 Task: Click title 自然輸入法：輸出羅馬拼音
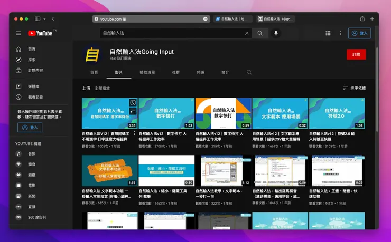(276, 193)
